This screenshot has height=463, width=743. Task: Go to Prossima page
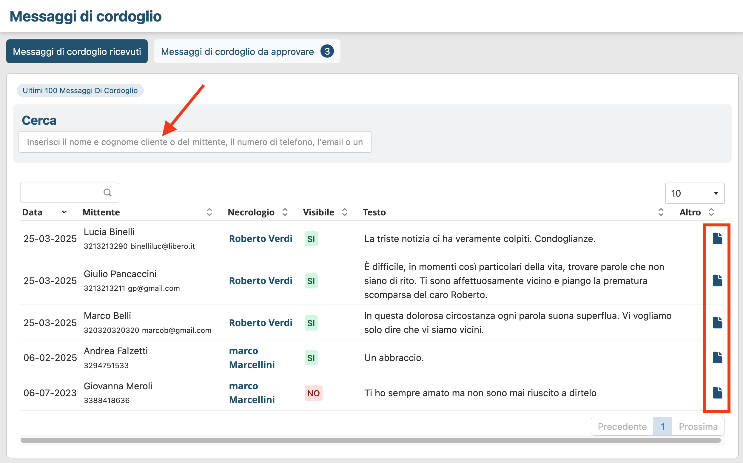698,426
